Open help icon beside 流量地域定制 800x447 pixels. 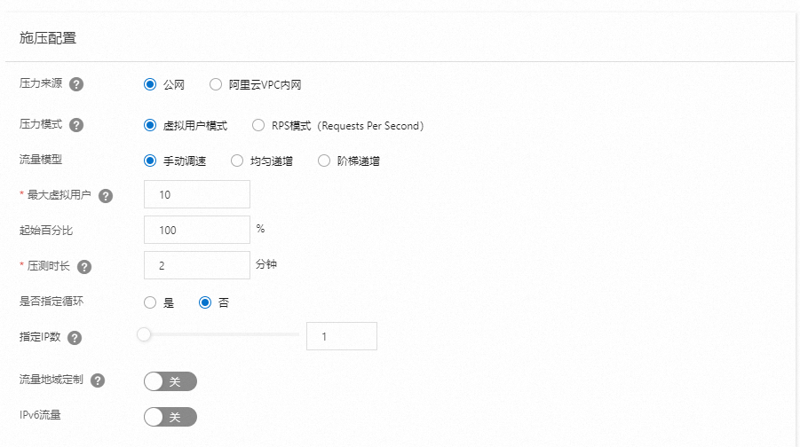click(x=98, y=380)
